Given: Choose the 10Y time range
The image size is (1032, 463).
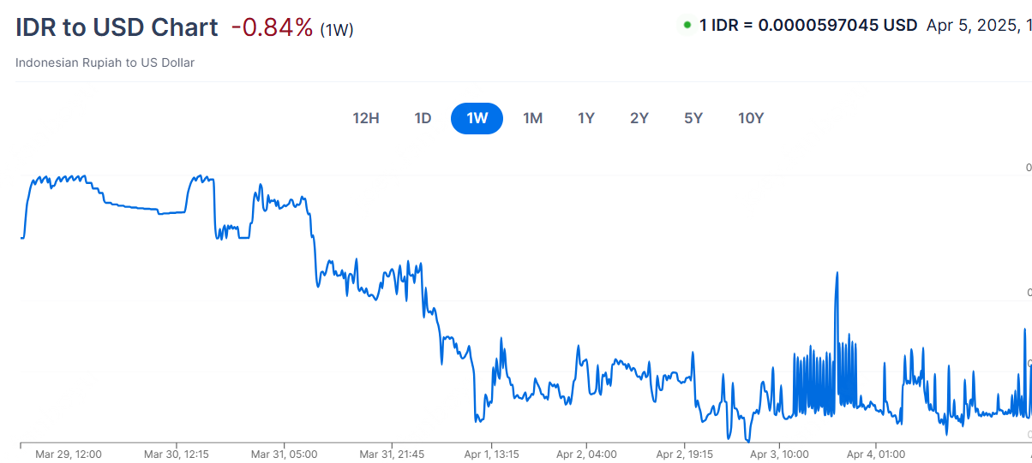Looking at the screenshot, I should (751, 118).
